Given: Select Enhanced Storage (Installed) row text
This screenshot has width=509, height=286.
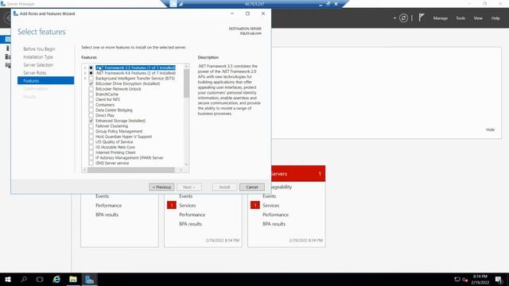Looking at the screenshot, I should 120,121.
